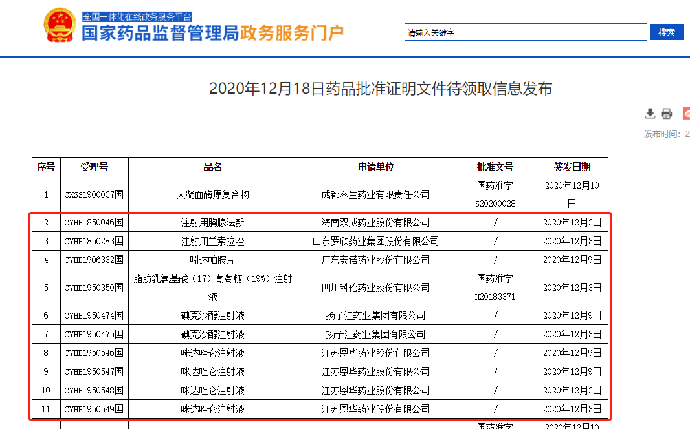
Task: Click the 品名 column header
Action: tap(213, 167)
